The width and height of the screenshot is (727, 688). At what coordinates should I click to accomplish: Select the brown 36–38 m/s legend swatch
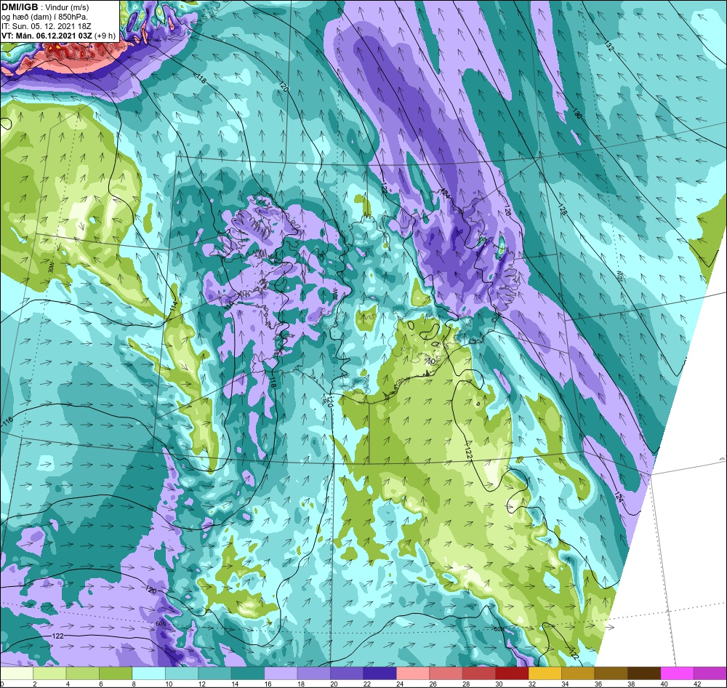click(611, 673)
